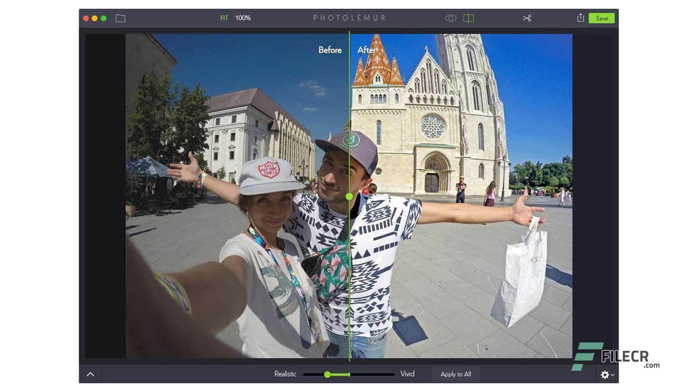This screenshot has height=392, width=698.
Task: Select the After view label
Action: pyautogui.click(x=367, y=50)
